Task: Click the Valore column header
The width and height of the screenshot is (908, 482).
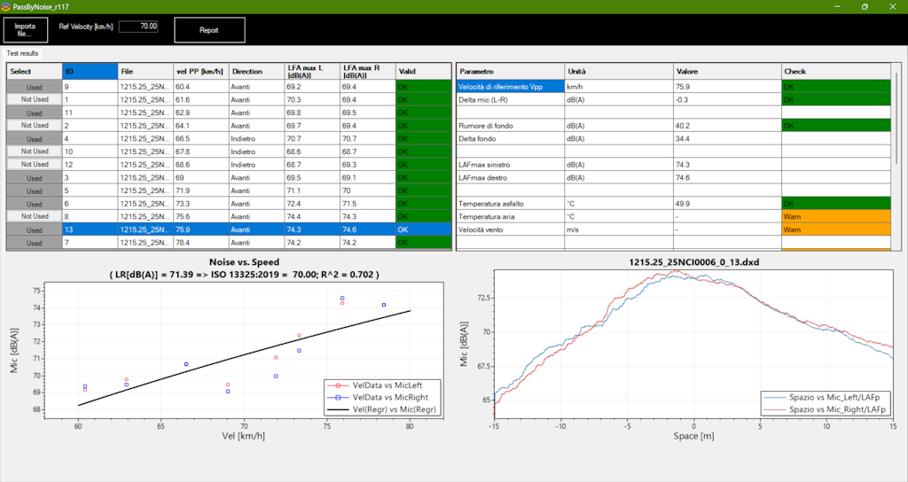Action: pyautogui.click(x=727, y=71)
